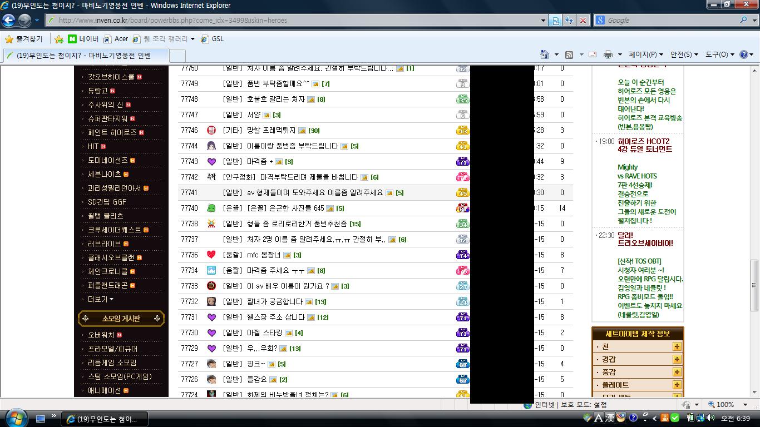This screenshot has height=427, width=760.
Task: Stop loading with the red X icon
Action: click(583, 21)
